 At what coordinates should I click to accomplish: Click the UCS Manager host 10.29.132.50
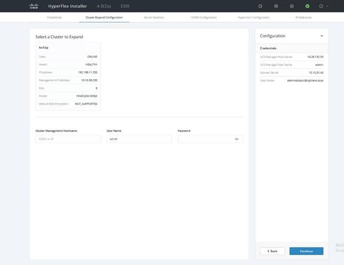tap(315, 57)
